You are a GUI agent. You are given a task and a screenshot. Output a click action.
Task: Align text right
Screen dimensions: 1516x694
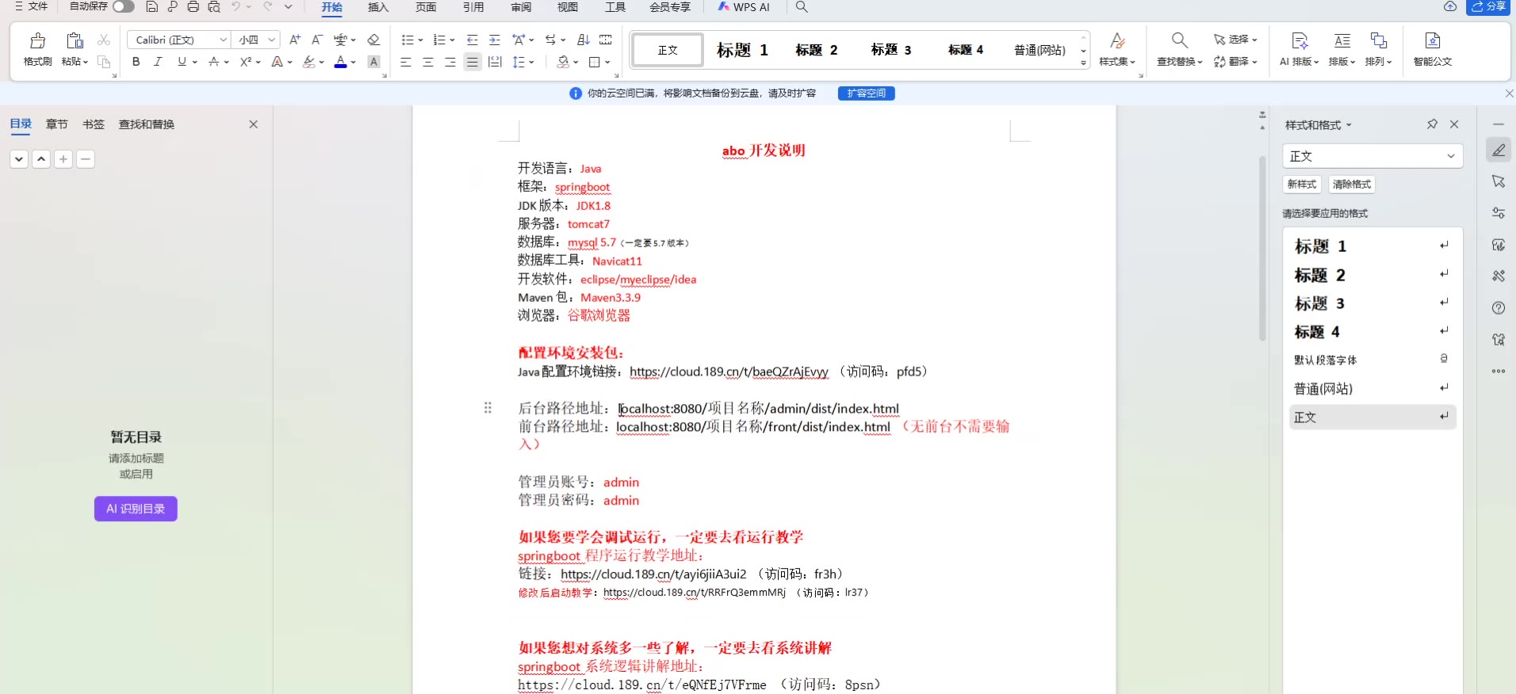tap(450, 62)
